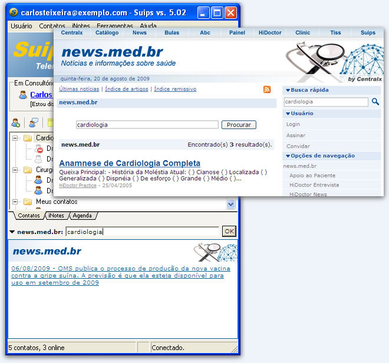Click the OK button beside search field
Image resolution: width=389 pixels, height=363 pixels.
(x=229, y=231)
